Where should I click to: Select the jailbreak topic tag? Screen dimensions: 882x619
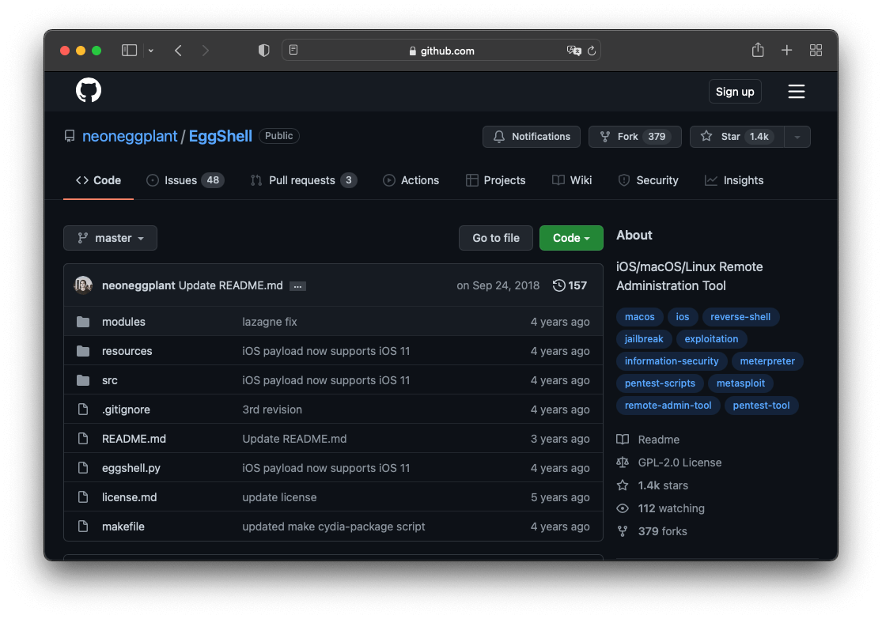click(643, 338)
